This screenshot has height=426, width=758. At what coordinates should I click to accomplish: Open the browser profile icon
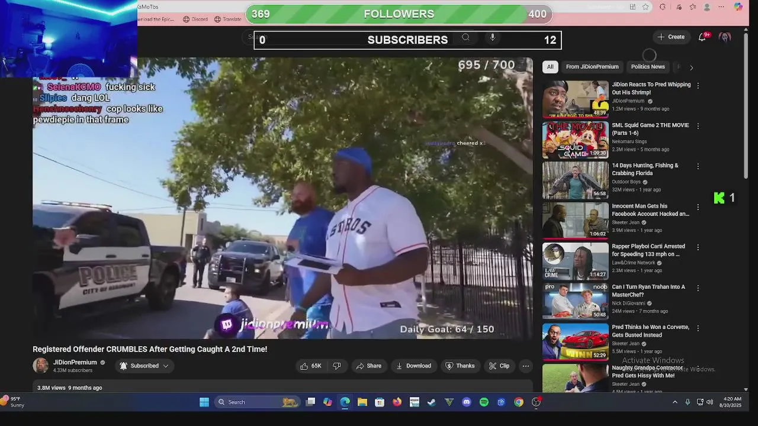tap(707, 7)
